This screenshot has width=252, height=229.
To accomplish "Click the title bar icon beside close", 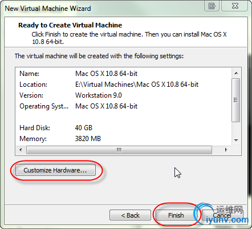I will tap(212, 6).
